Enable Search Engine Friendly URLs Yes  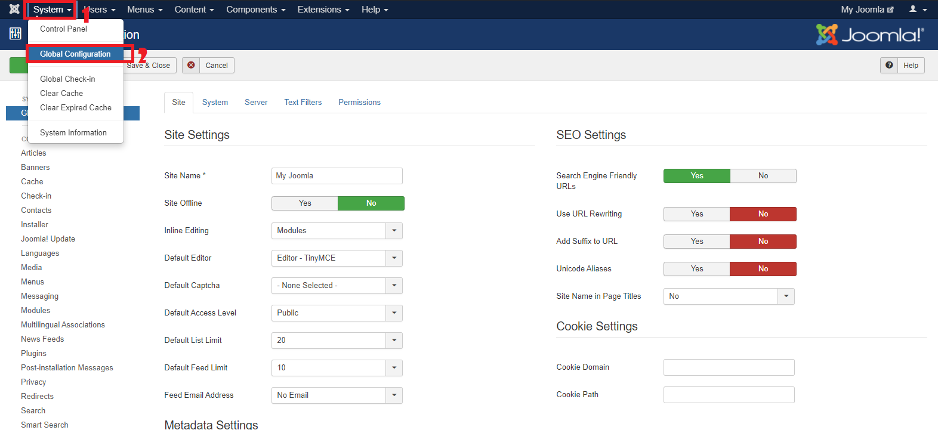[x=697, y=176]
